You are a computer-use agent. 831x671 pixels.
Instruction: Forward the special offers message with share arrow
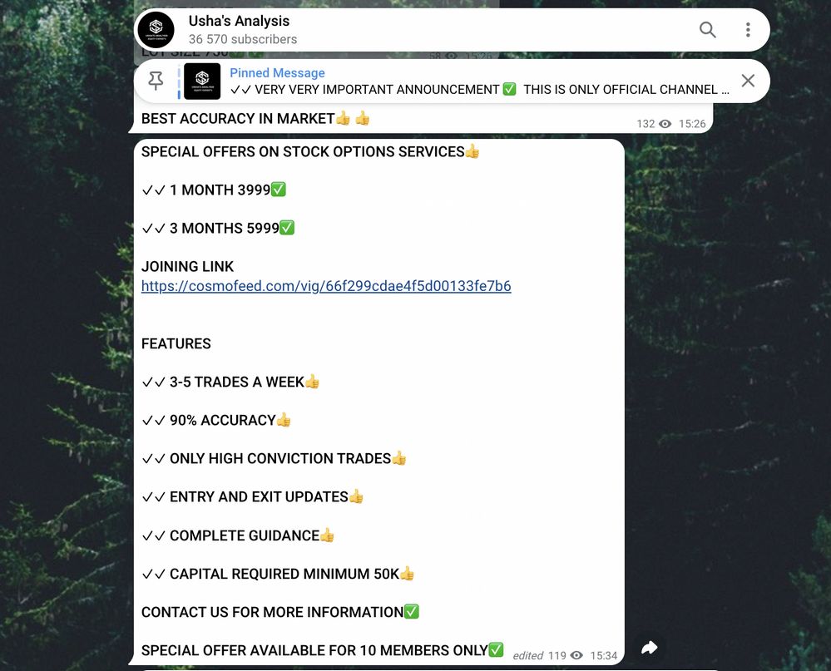click(649, 647)
